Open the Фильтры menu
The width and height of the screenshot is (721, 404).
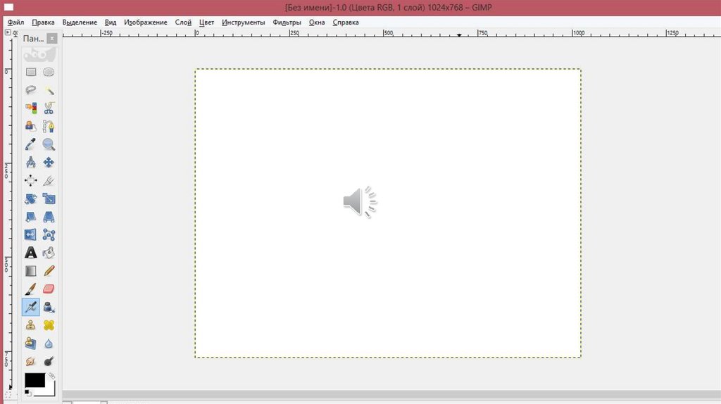287,23
